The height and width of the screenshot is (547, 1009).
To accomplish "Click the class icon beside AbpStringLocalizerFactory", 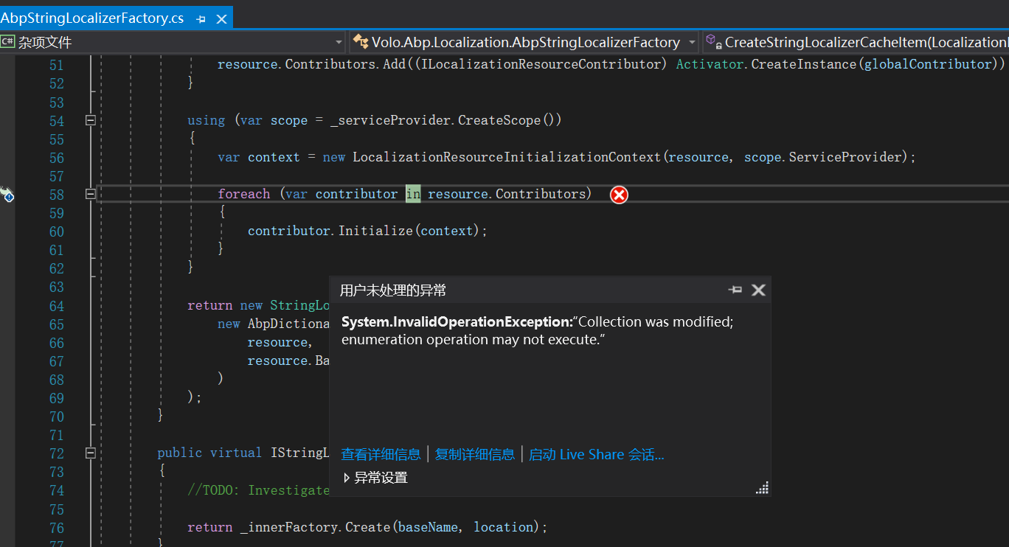I will coord(361,42).
